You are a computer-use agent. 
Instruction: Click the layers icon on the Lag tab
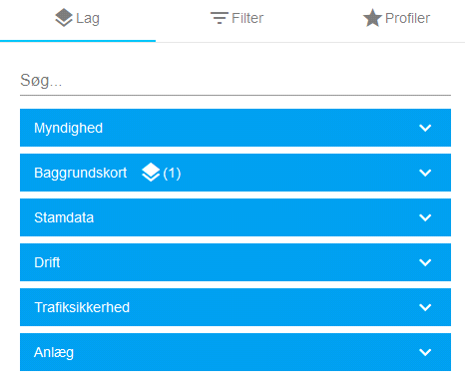64,18
